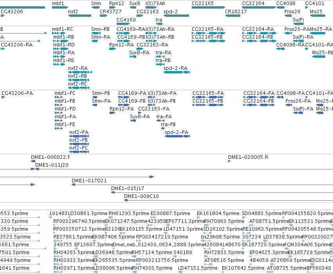Click the CR18217 gene label
This screenshot has width=333, height=274.
point(236,11)
